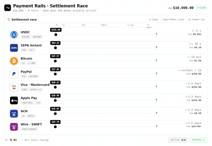Image resolution: width=212 pixels, height=146 pixels.
Task: Click the $23.79 tooltip on SWIFT lane
Action: tap(55, 122)
